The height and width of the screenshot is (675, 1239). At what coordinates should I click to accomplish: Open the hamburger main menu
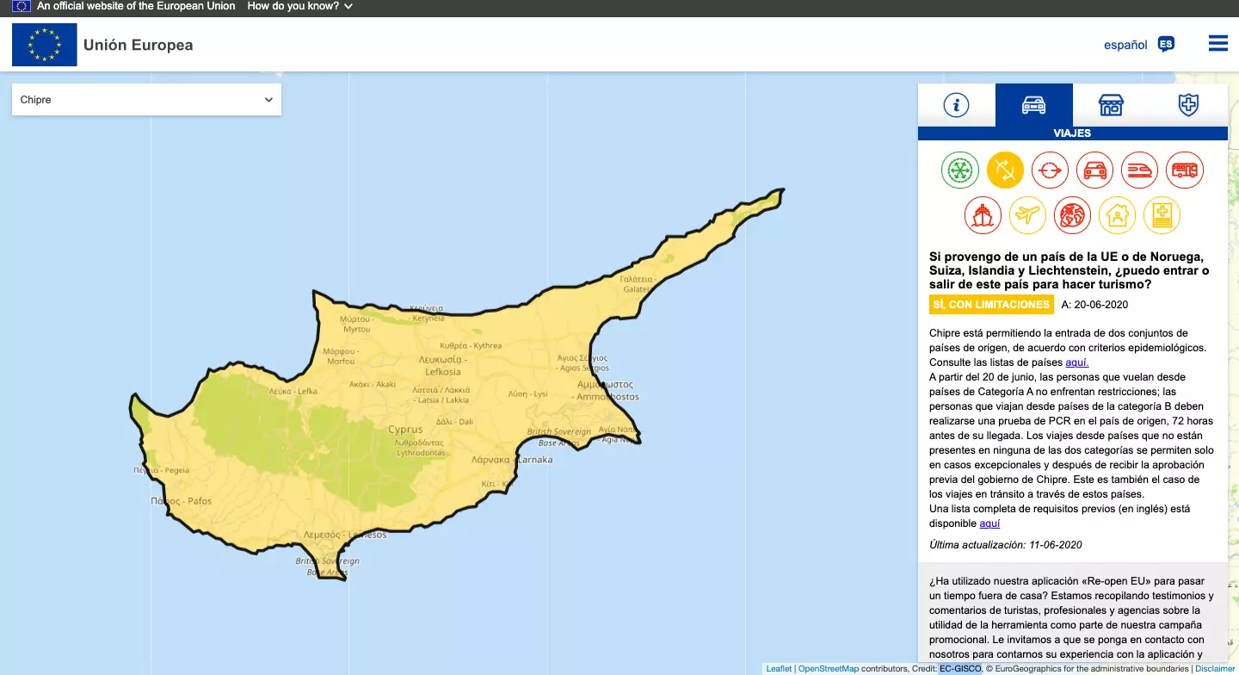point(1218,43)
